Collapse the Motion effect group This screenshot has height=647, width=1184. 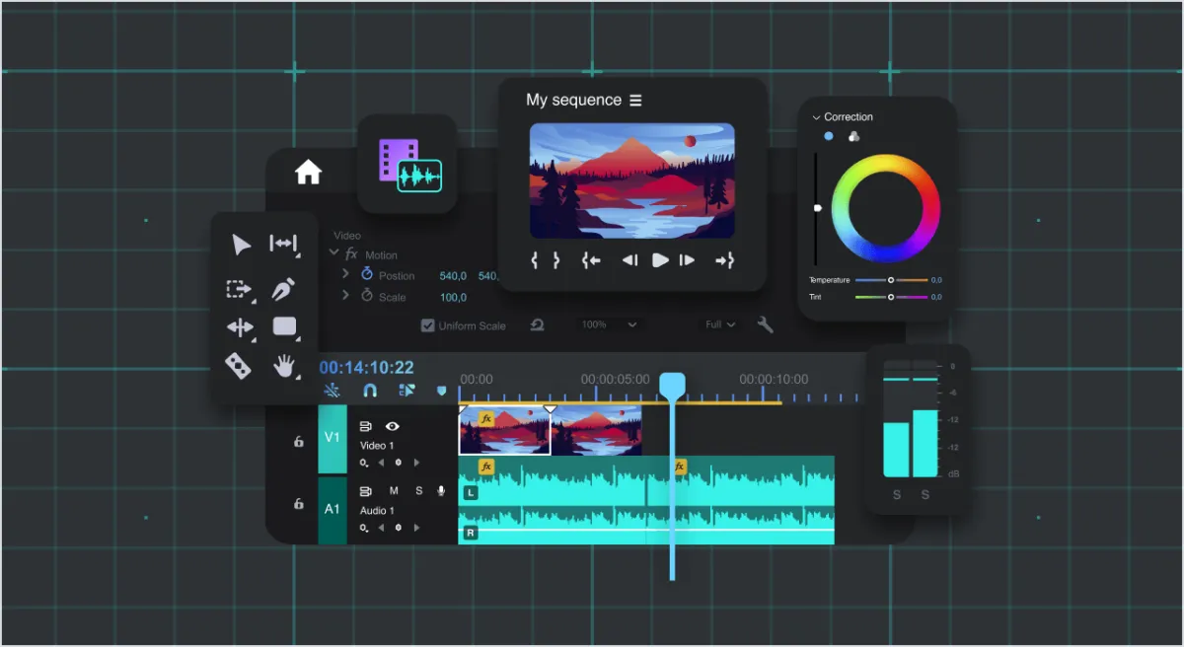pos(333,253)
